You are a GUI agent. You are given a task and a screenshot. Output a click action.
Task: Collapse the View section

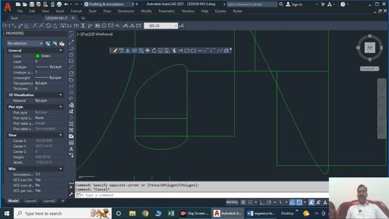click(61, 135)
